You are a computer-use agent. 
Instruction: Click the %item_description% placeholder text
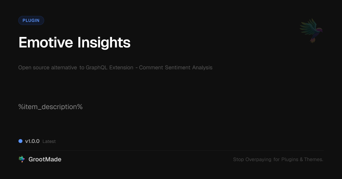coord(50,107)
